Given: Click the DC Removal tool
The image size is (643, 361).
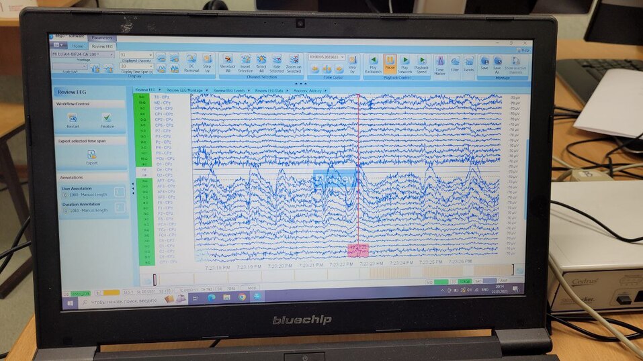Looking at the screenshot, I should coord(191,62).
